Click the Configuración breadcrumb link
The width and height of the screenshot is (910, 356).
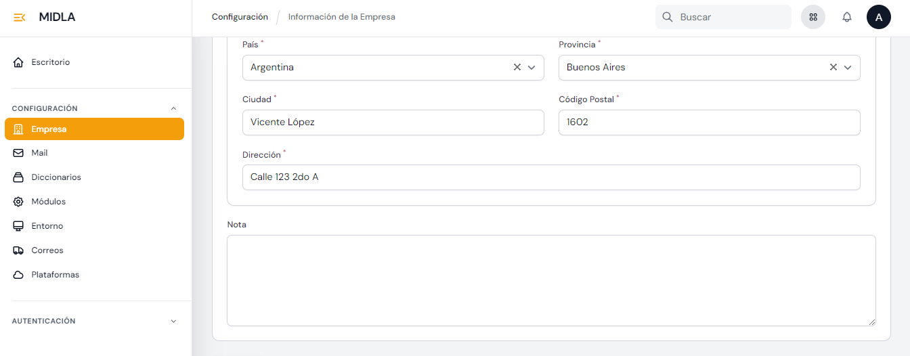pyautogui.click(x=240, y=17)
